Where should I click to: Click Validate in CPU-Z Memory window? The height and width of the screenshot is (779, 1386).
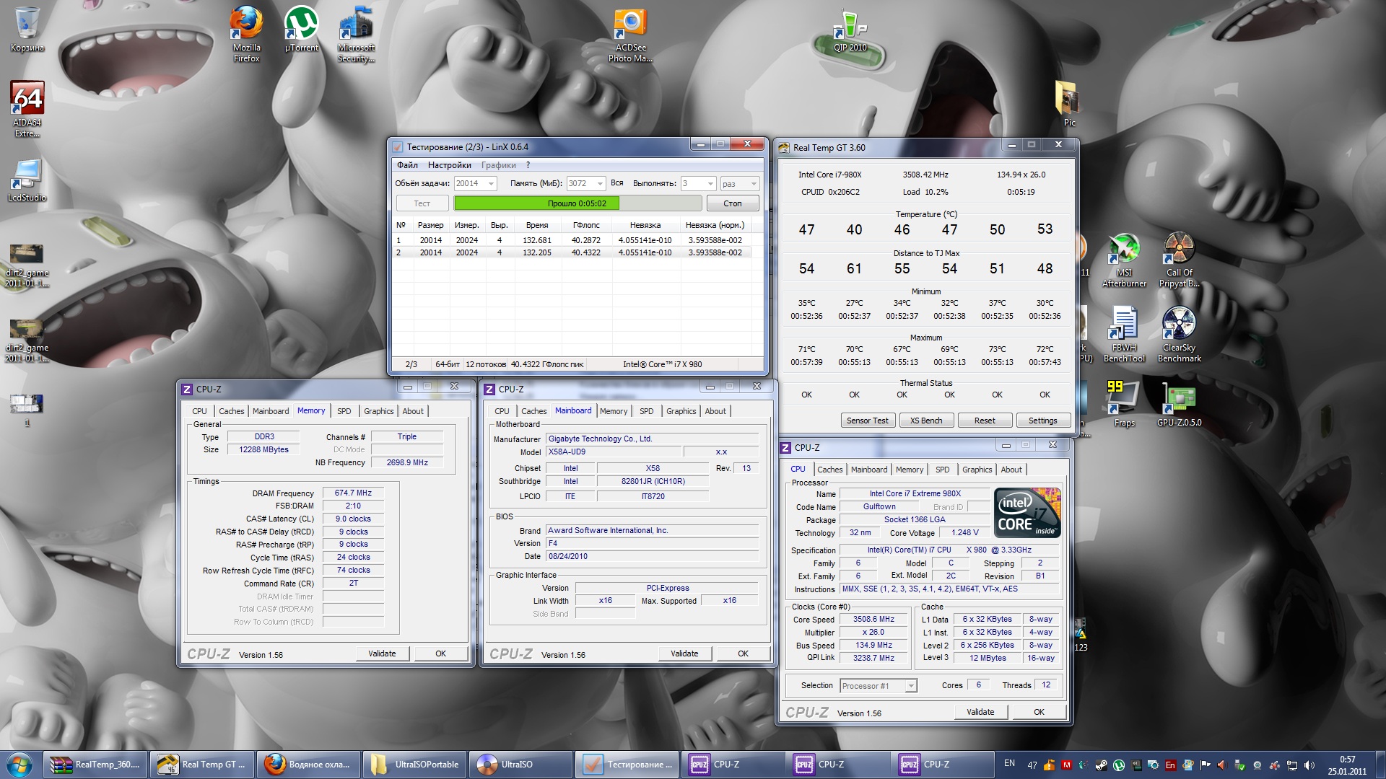click(x=383, y=653)
